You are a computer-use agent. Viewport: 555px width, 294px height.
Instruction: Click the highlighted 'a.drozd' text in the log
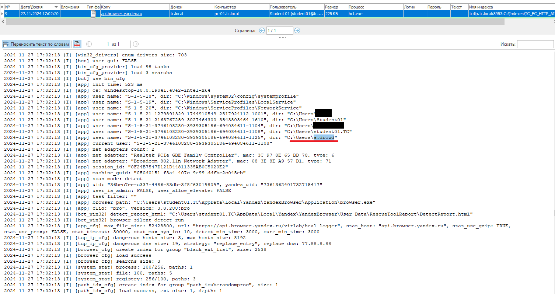[324, 137]
